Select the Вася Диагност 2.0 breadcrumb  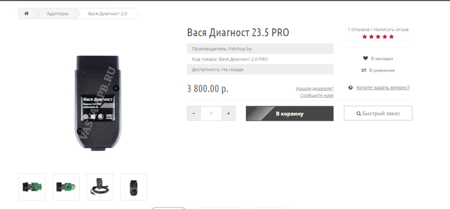(108, 14)
